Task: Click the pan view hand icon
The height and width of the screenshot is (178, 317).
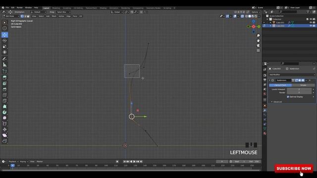Action: (258, 41)
